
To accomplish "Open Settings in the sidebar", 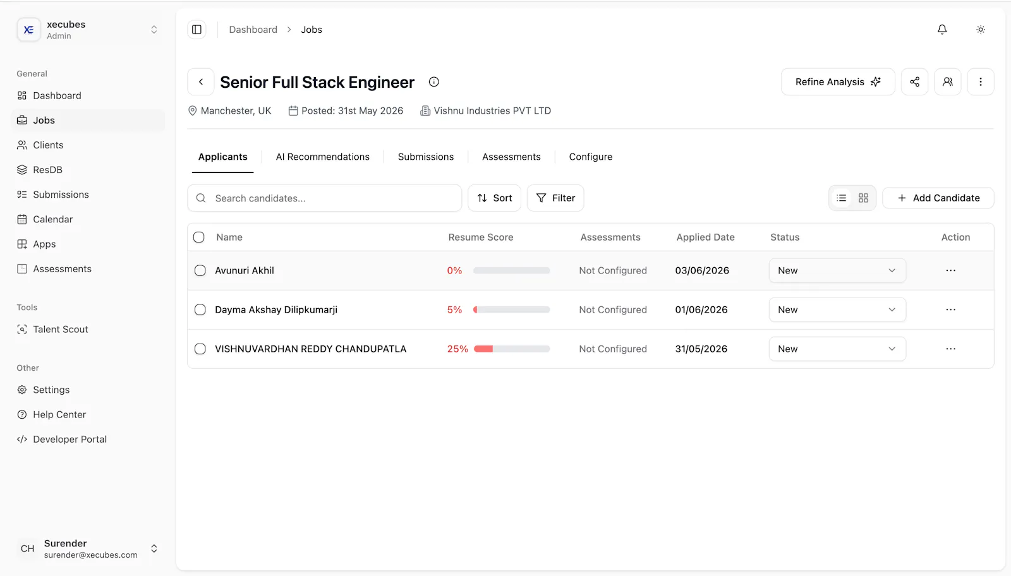I will tap(88, 390).
